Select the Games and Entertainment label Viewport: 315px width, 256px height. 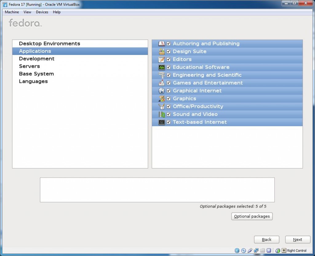tap(208, 83)
